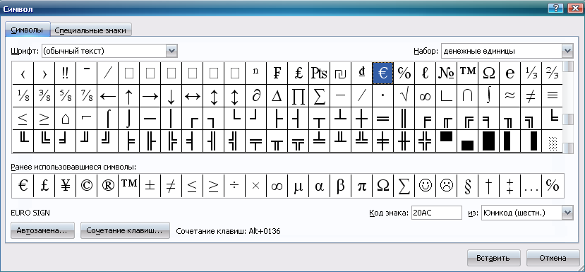
Task: Open the Шрифт font dropdown
Action: [x=171, y=51]
